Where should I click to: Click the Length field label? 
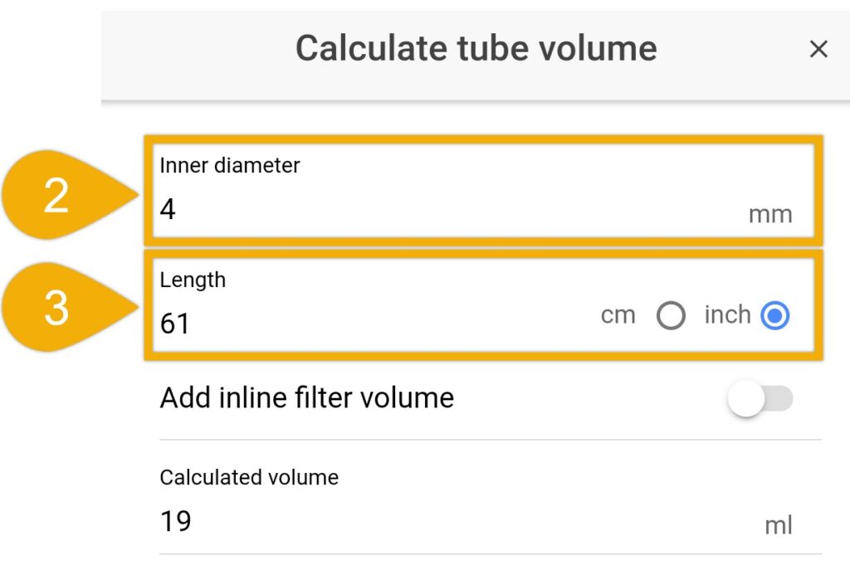tap(193, 280)
